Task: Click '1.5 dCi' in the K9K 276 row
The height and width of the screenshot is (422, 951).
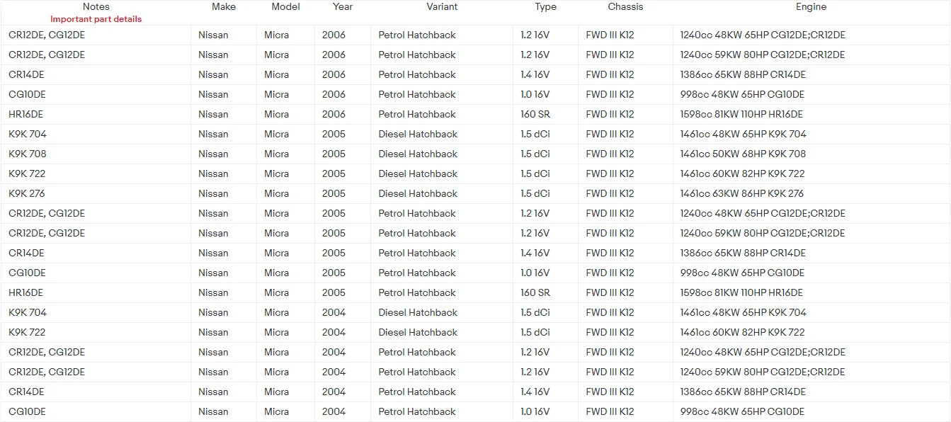Action: point(535,193)
